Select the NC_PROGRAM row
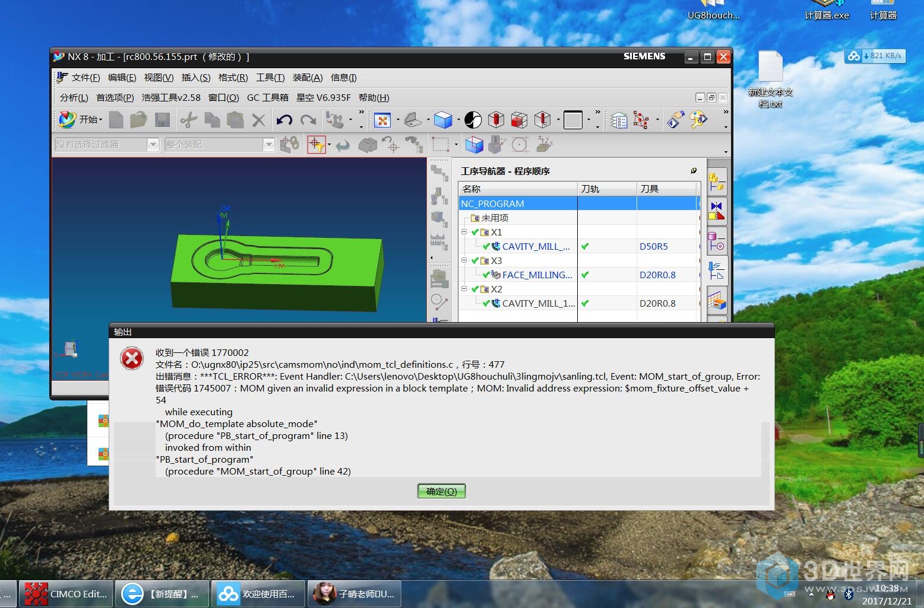 tap(579, 203)
